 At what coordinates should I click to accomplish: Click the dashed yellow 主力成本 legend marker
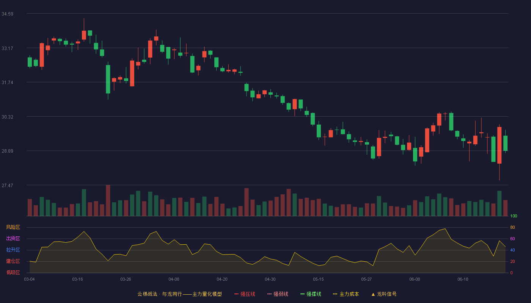pos(335,294)
